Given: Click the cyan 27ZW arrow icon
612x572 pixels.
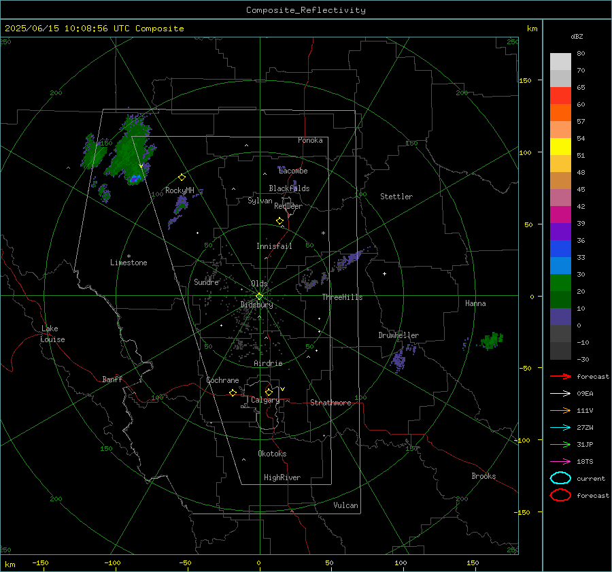Looking at the screenshot, I should [x=560, y=428].
